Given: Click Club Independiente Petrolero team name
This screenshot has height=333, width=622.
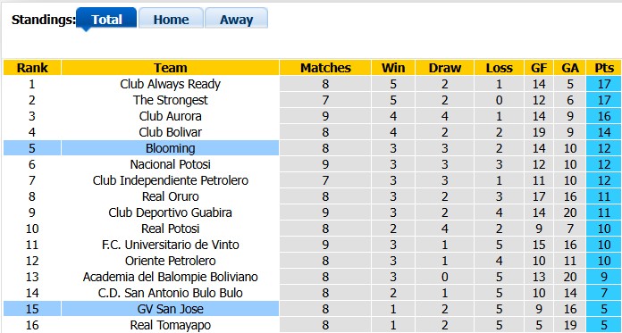Looking at the screenshot, I should click(x=170, y=180).
